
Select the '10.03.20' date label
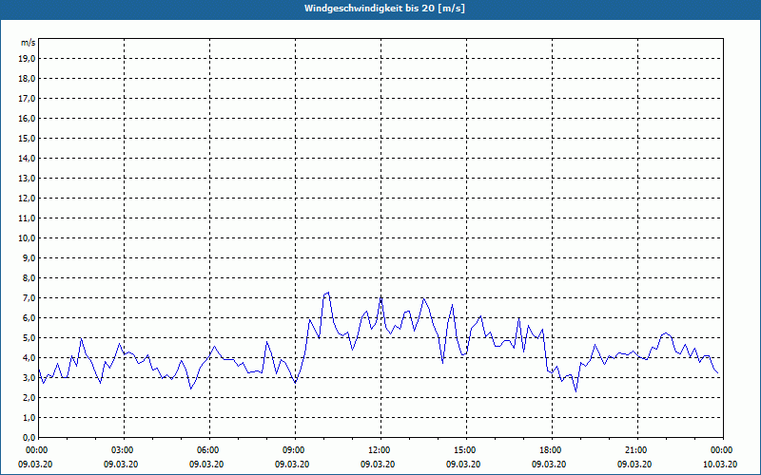720,465
